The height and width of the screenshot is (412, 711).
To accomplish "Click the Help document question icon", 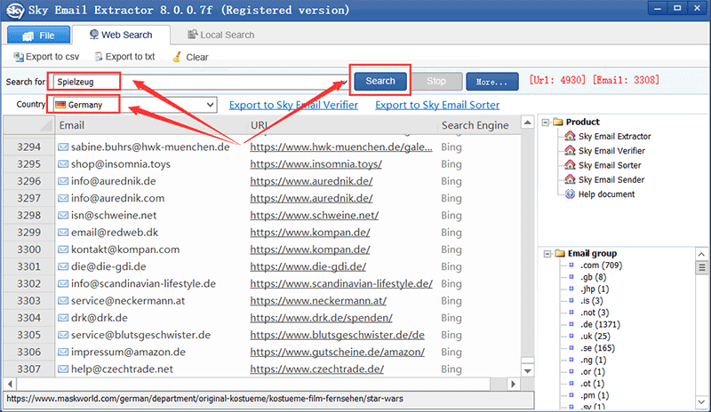I will 570,194.
